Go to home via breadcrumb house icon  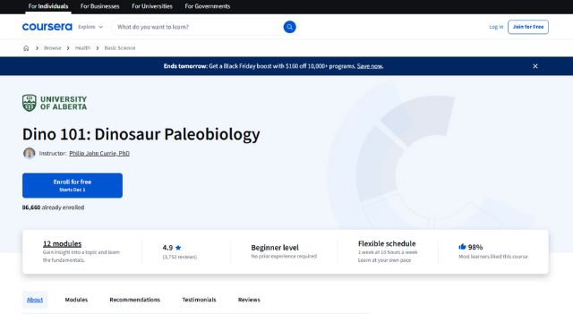[x=26, y=47]
